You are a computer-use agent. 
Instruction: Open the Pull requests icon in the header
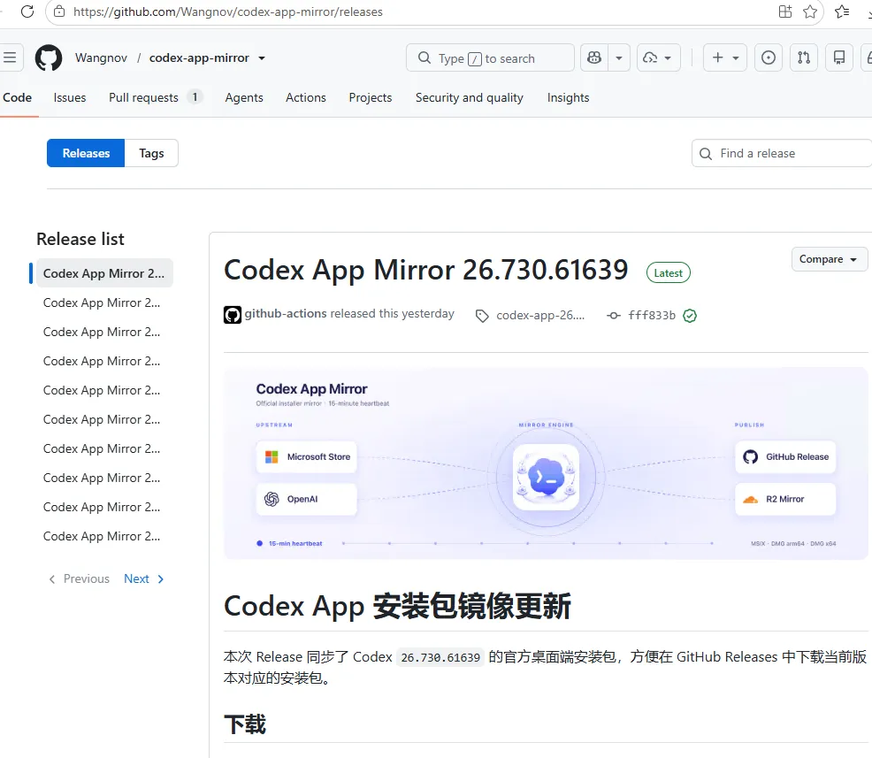click(x=804, y=57)
